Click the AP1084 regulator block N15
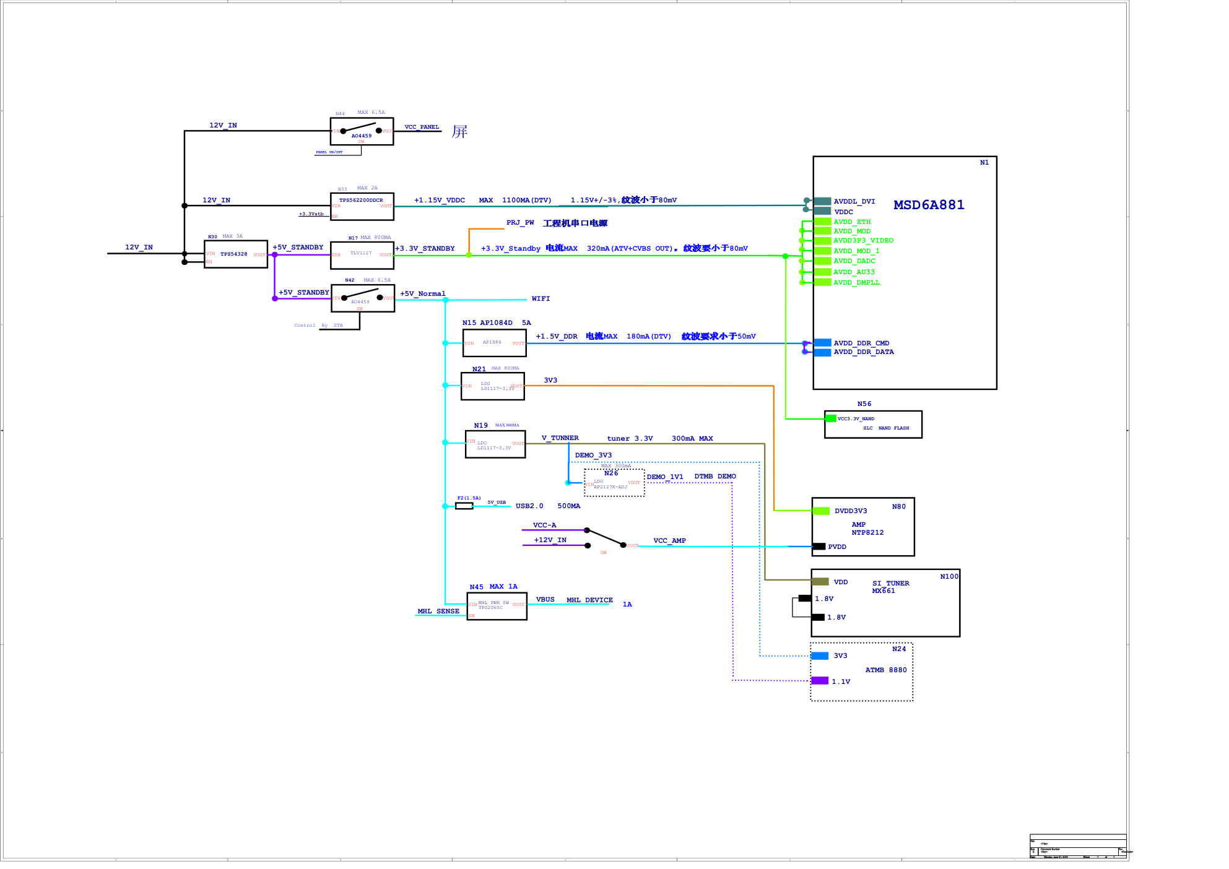The height and width of the screenshot is (869, 1229). 494,343
